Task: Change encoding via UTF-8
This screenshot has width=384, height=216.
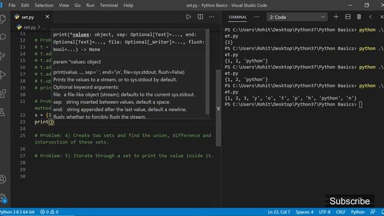Action: tap(325, 212)
